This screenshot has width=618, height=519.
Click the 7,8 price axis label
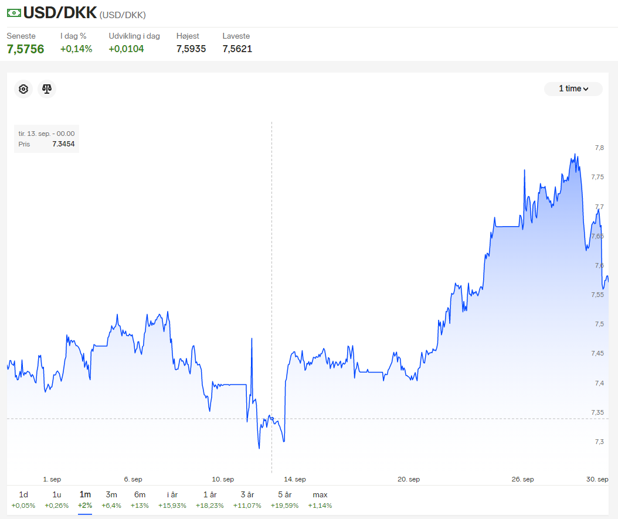point(599,148)
